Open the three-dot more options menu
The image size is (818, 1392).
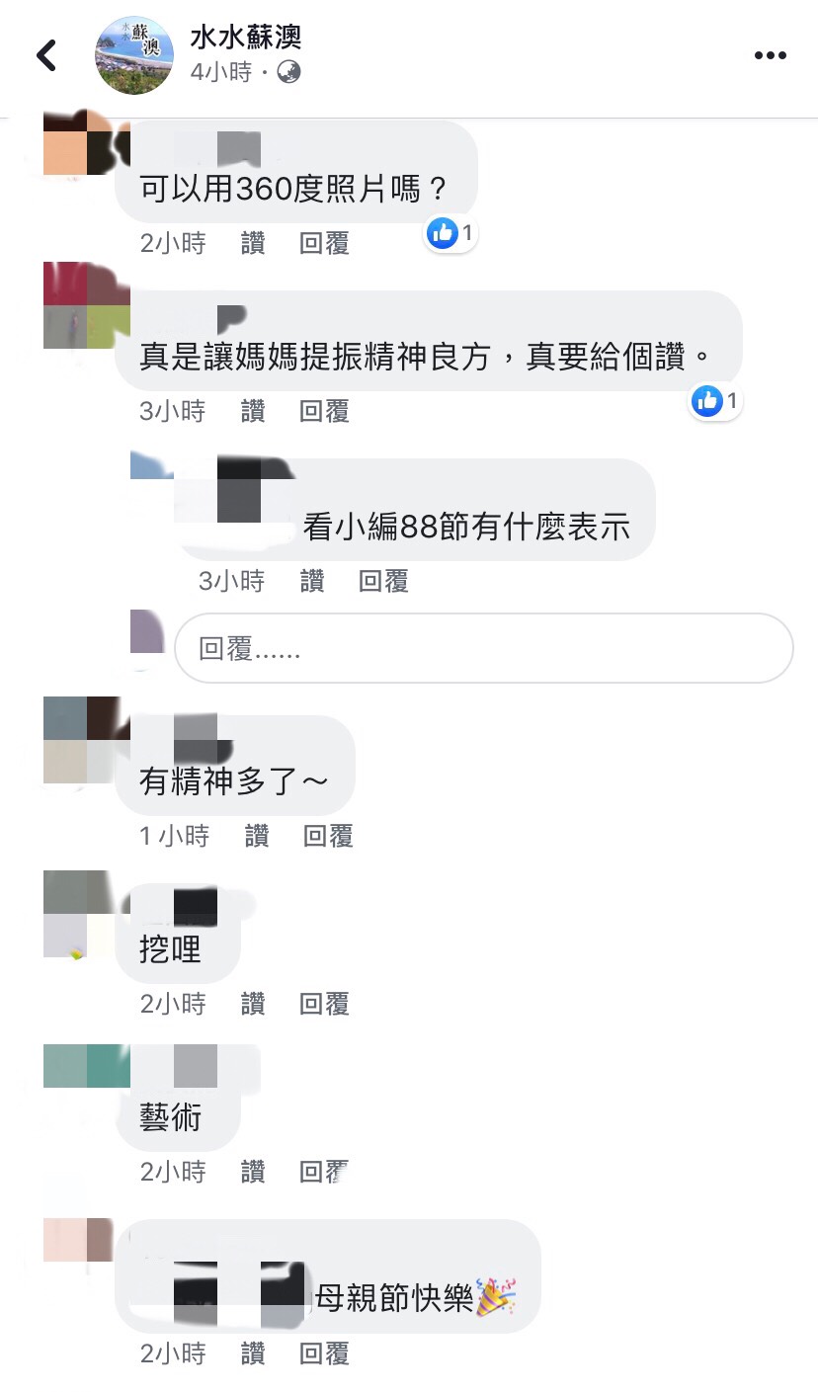click(770, 55)
